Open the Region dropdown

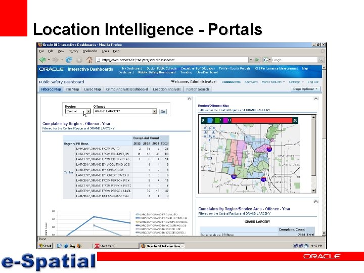click(x=88, y=111)
